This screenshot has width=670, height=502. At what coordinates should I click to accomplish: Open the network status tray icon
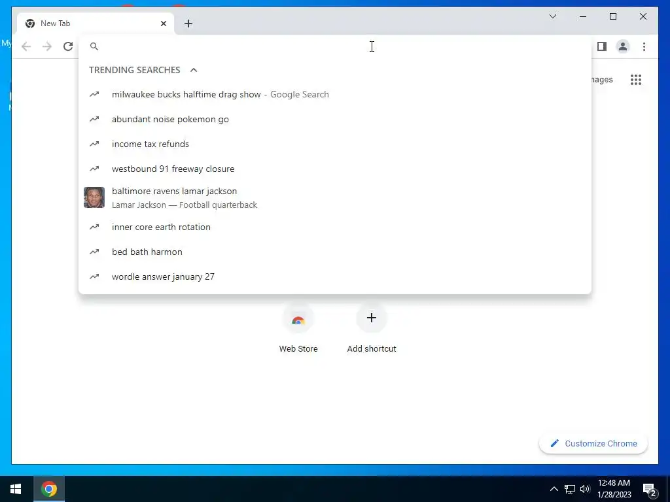pos(570,489)
